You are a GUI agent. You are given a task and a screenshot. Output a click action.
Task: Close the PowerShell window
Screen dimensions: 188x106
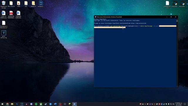coord(176,17)
